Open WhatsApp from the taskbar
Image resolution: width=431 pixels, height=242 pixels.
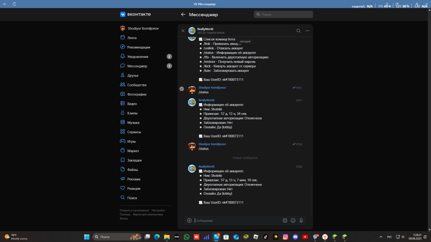point(187,237)
